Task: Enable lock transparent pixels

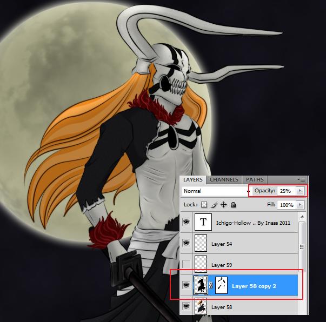Action: click(x=204, y=205)
